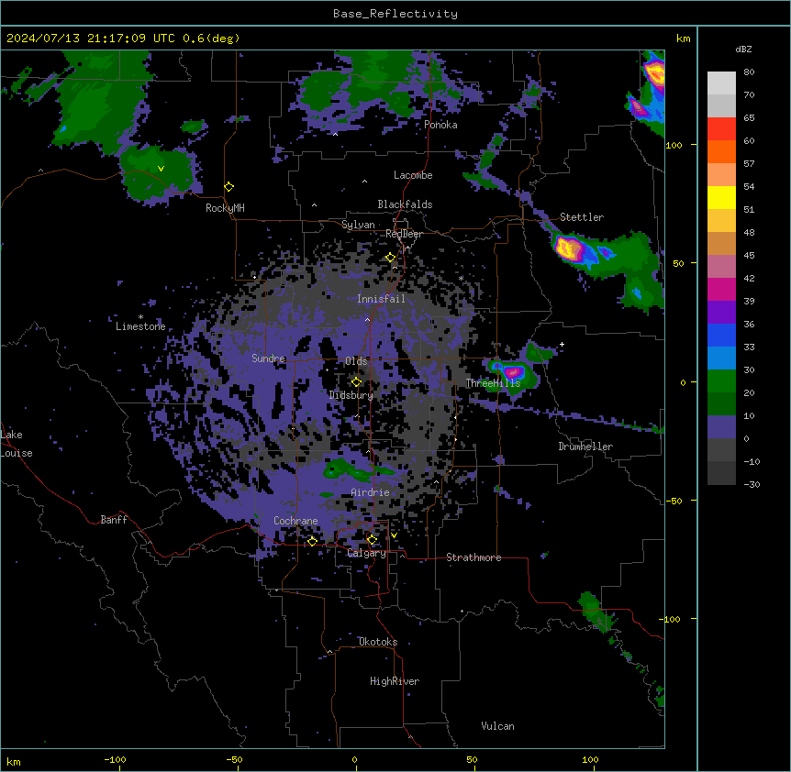Pick the lavender swatch between 0 and 10 dBZ
The height and width of the screenshot is (772, 791).
tap(721, 427)
